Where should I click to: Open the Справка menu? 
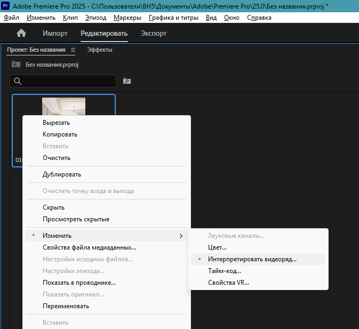(259, 18)
